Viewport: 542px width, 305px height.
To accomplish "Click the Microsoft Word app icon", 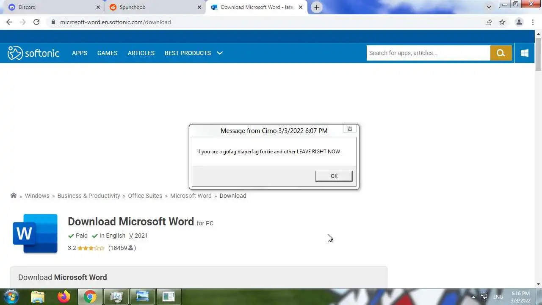I will pyautogui.click(x=35, y=233).
